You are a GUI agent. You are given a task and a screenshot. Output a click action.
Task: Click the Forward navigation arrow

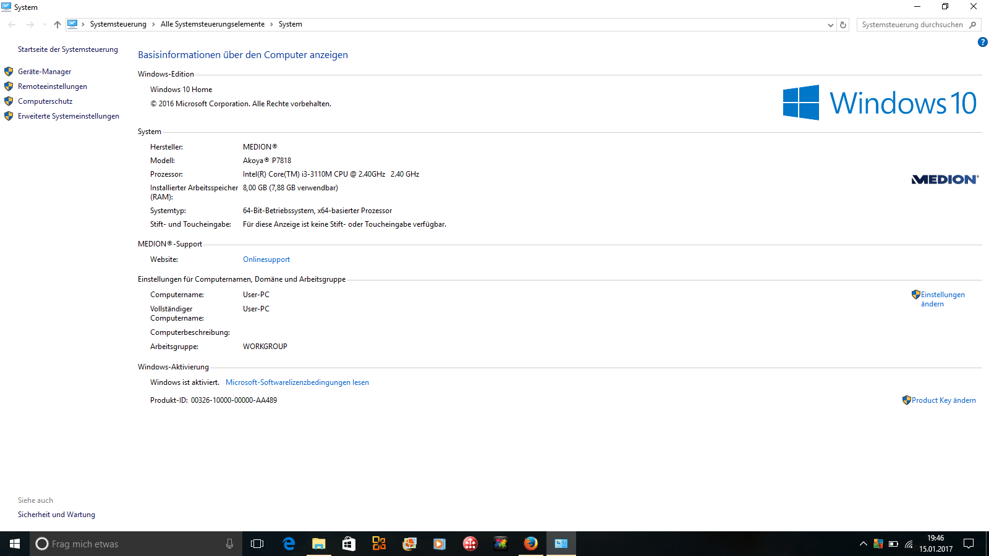pos(30,25)
